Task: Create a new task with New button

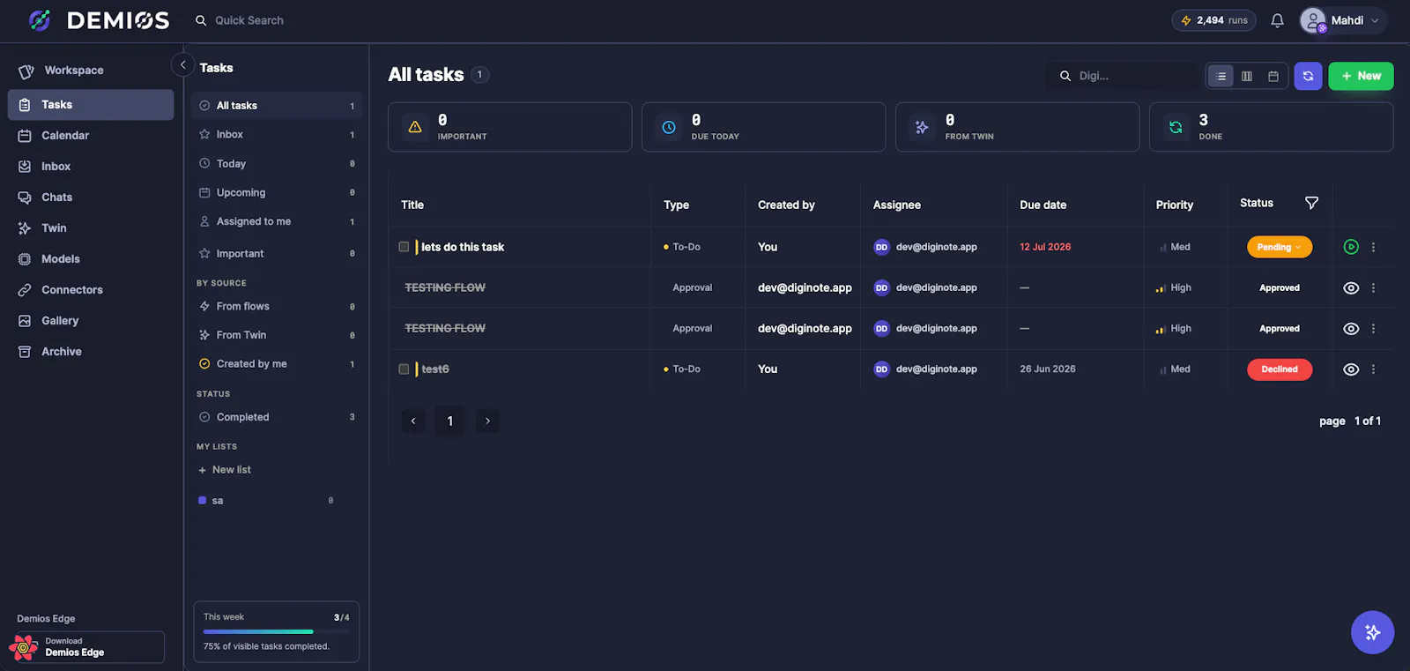Action: (x=1361, y=76)
